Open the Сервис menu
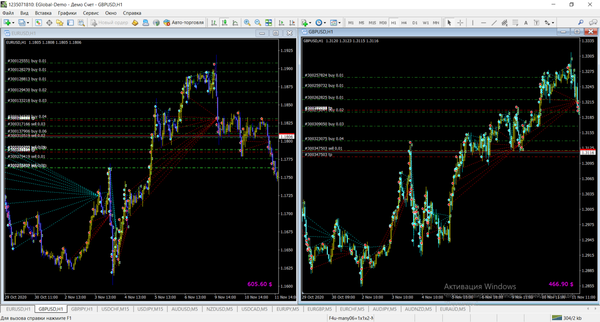Screen dimensions: 600x322 (x=91, y=13)
